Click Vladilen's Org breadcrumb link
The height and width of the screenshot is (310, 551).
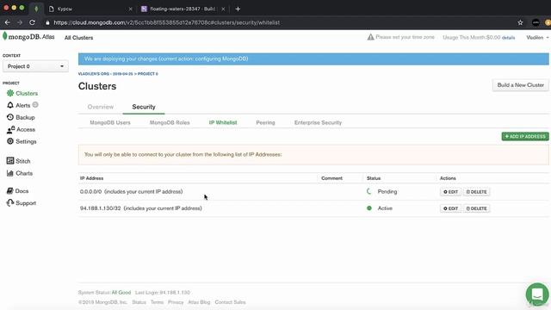[x=105, y=74]
